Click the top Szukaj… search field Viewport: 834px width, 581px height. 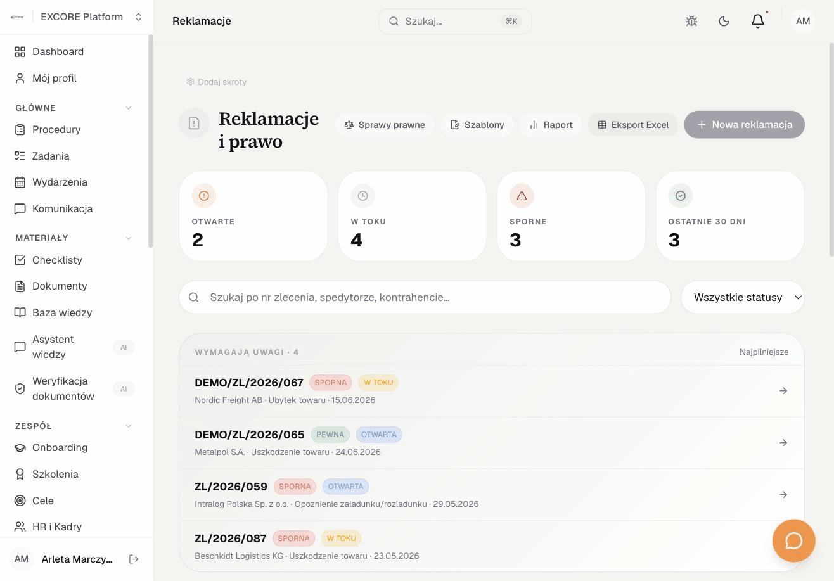point(455,21)
